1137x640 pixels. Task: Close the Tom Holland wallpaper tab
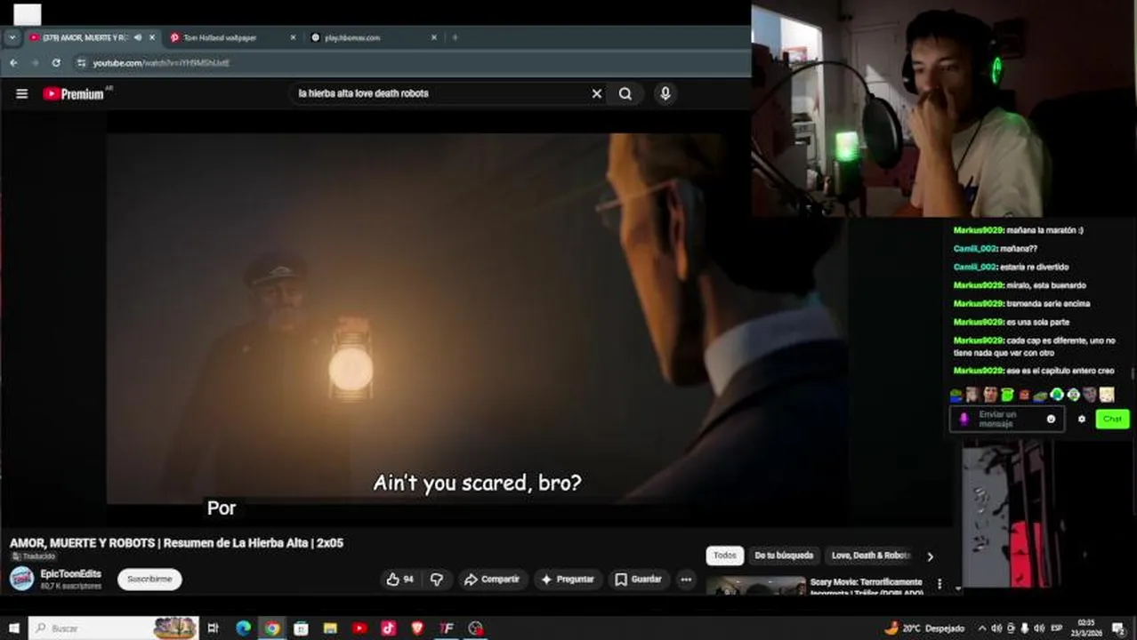(293, 37)
